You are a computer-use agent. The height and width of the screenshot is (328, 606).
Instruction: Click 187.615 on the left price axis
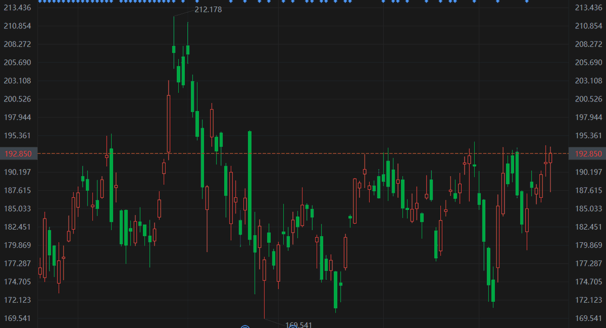18,190
